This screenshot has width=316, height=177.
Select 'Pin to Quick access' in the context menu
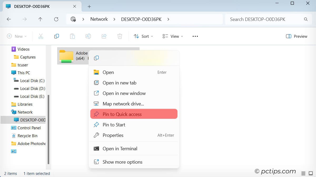click(122, 114)
